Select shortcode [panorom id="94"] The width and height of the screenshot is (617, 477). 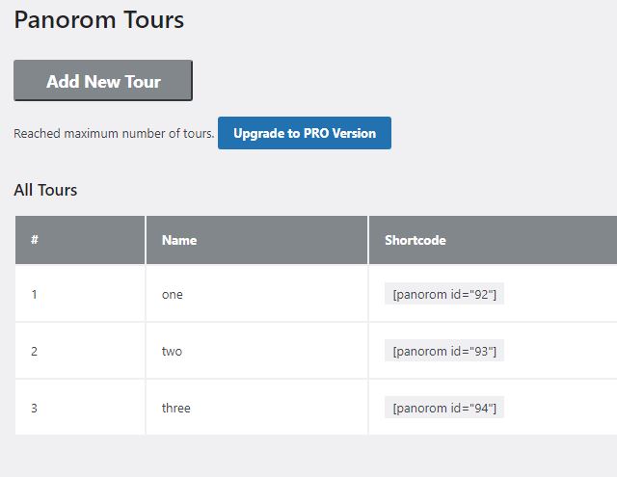pos(444,408)
